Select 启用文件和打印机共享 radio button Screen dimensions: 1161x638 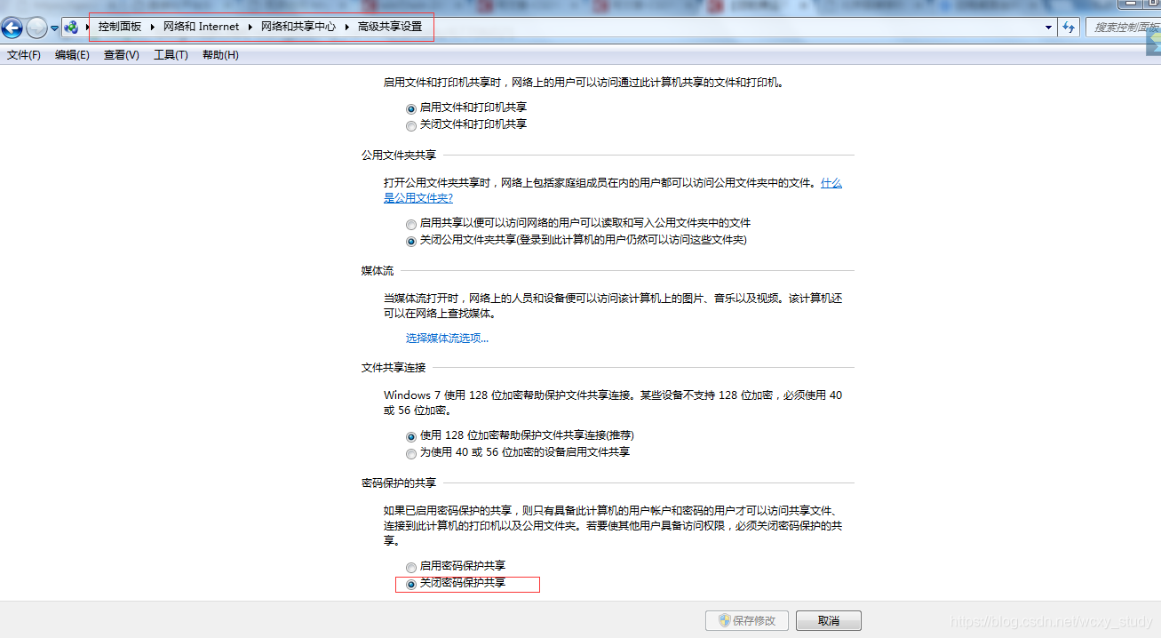tap(411, 108)
